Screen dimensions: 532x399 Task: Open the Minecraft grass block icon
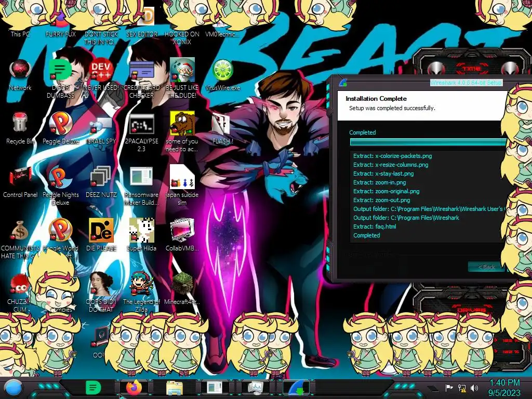(x=182, y=288)
